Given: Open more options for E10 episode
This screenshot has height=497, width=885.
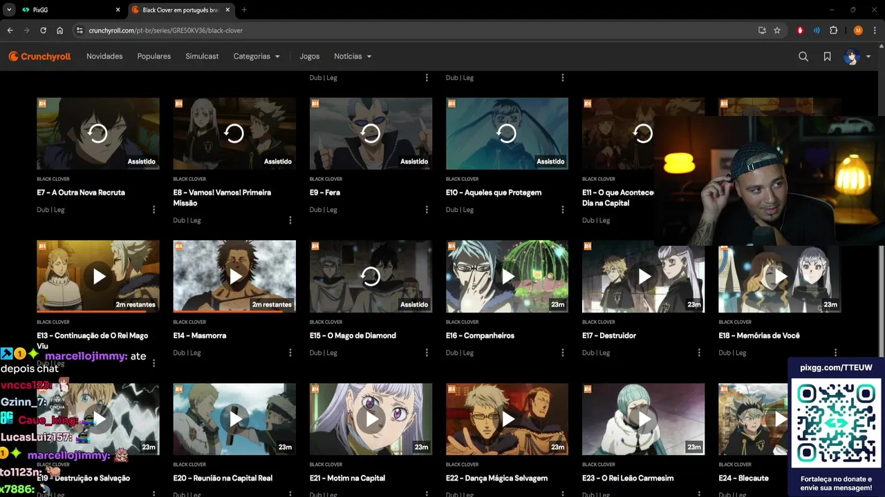Looking at the screenshot, I should click(x=562, y=210).
